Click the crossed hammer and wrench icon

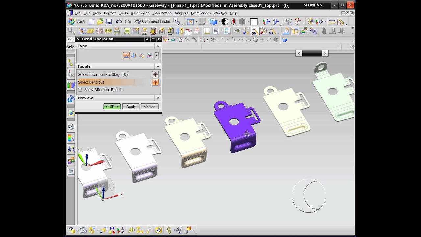(246, 31)
